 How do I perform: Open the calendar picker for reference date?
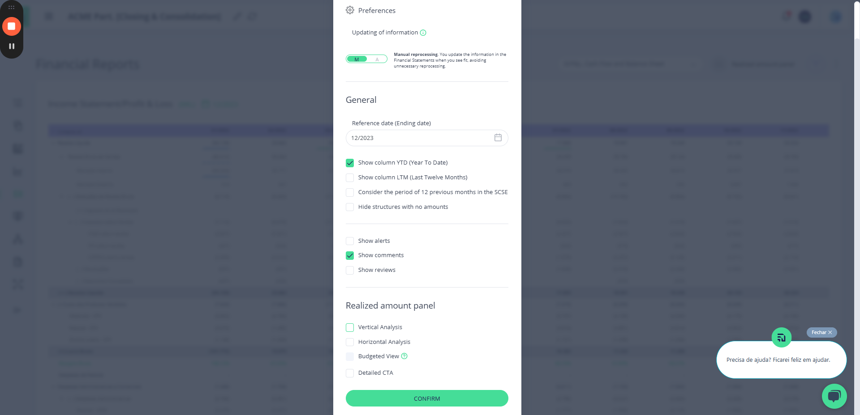tap(498, 138)
